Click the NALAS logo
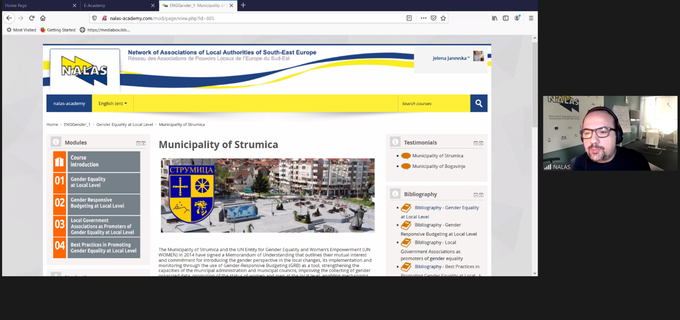 coord(85,70)
